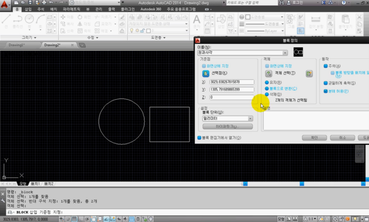
Task: Check 화면상에 지정 under 객체
Action: click(x=267, y=66)
